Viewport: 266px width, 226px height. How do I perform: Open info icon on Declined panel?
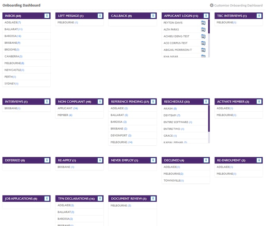206,160
